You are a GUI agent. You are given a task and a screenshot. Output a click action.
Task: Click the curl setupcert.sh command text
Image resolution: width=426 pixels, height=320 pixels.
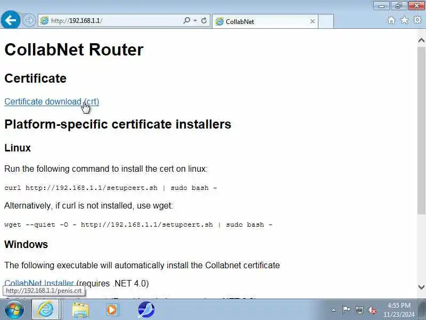click(111, 188)
